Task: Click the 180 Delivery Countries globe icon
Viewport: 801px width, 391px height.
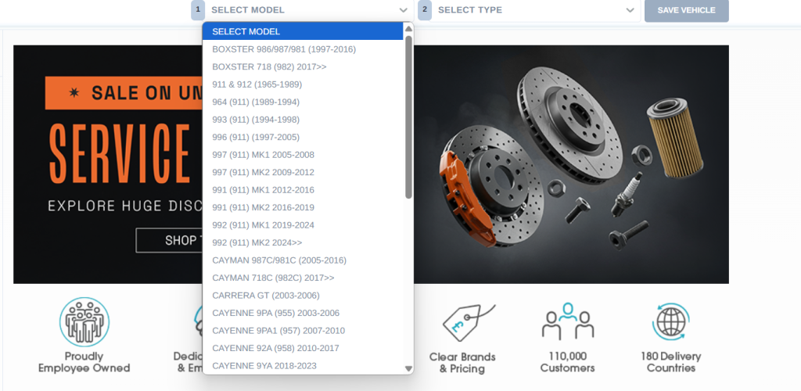Action: coord(670,322)
